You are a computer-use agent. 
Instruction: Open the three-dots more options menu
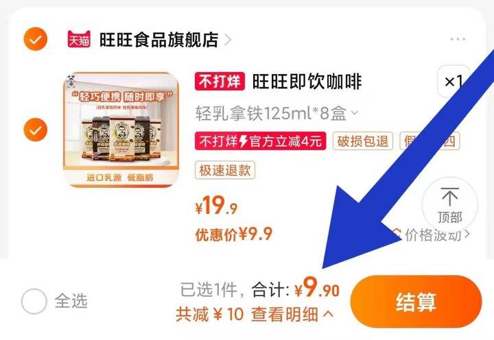[x=458, y=39]
